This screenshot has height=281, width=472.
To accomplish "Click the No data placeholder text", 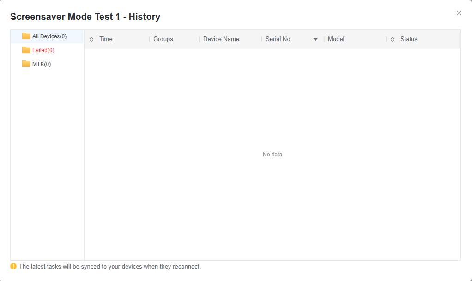I will (272, 155).
